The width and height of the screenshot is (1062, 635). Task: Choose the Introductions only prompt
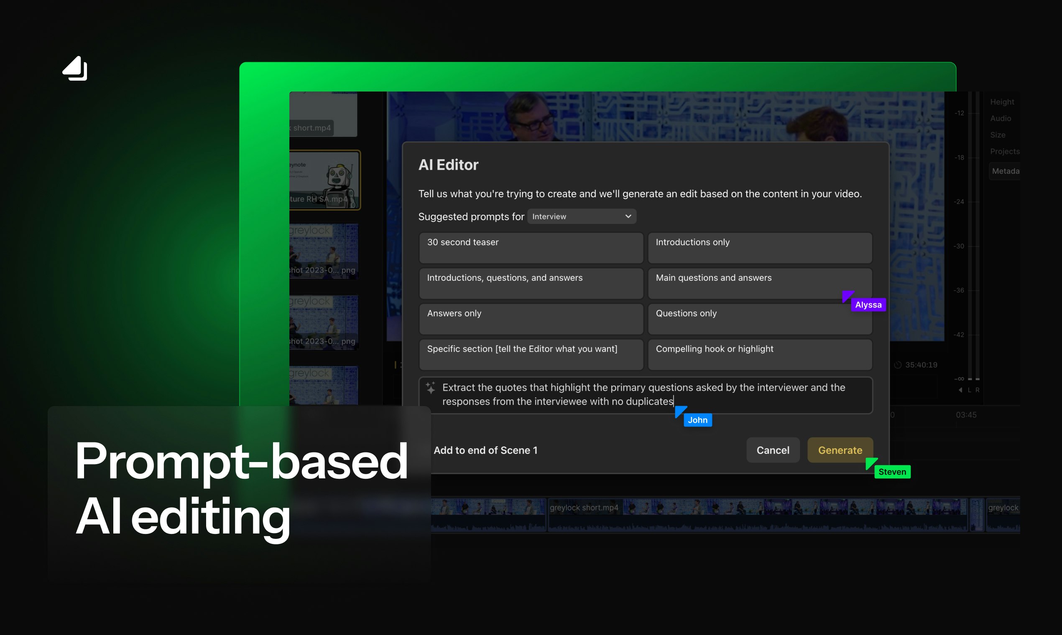coord(760,248)
